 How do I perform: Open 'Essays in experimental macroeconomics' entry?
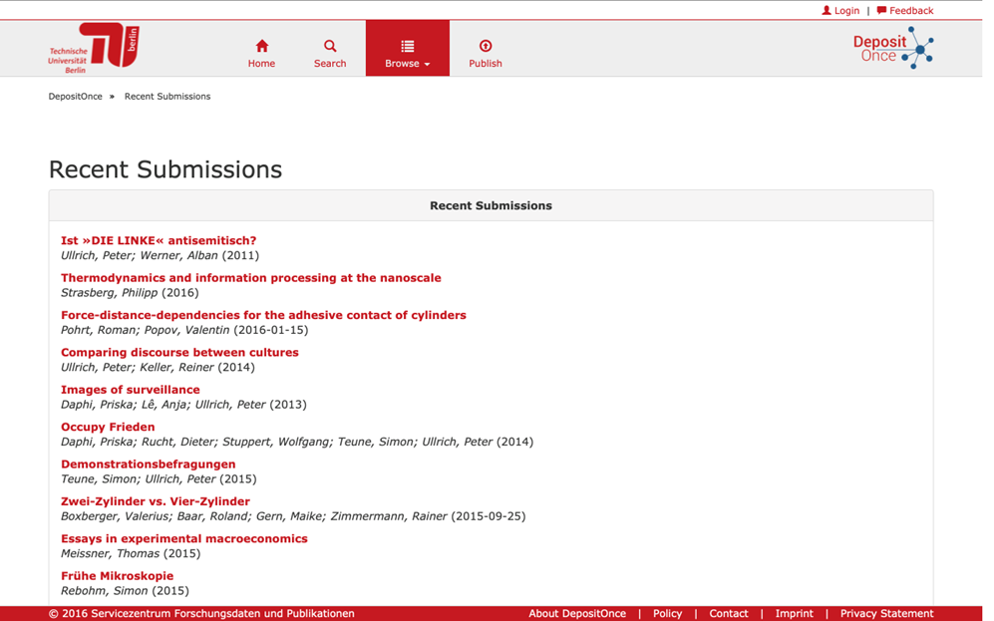click(x=184, y=539)
